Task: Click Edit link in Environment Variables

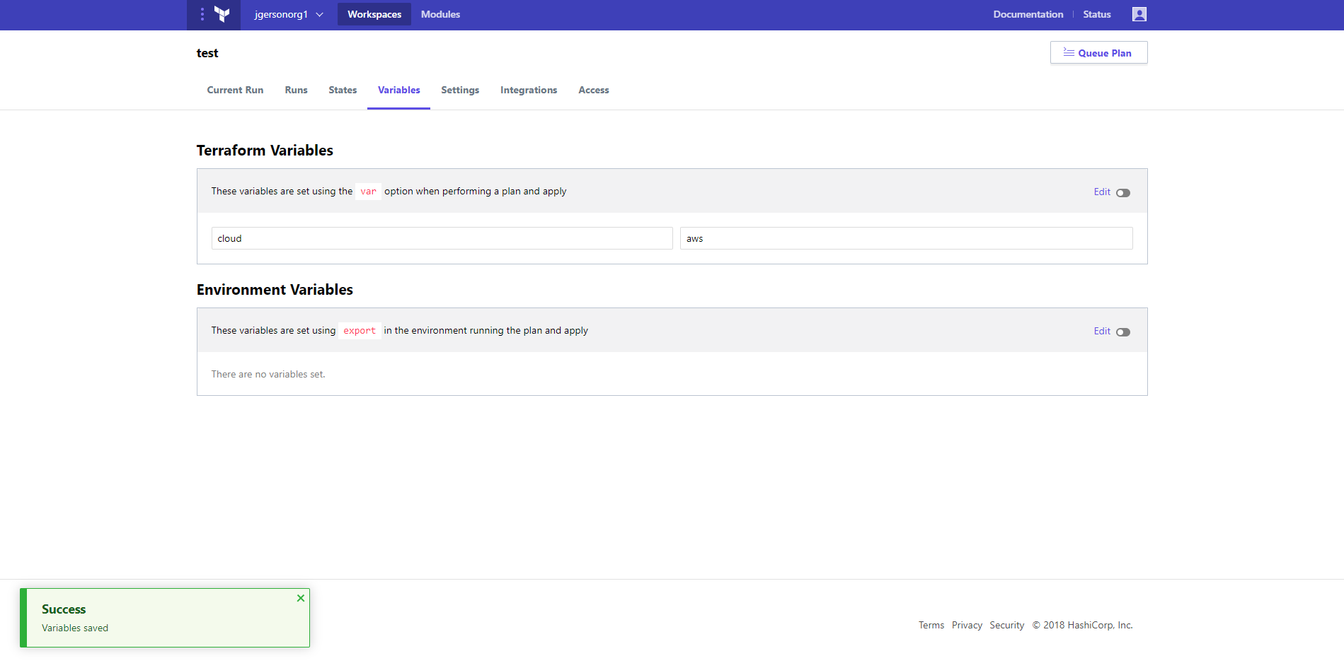Action: point(1102,331)
